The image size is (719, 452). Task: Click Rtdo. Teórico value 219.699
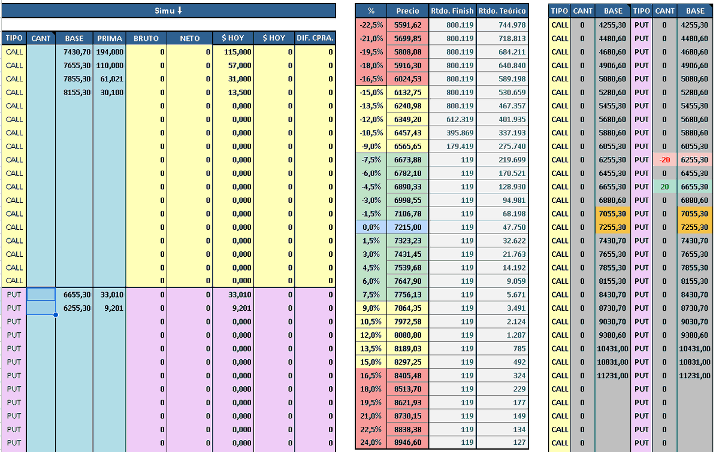pos(503,159)
